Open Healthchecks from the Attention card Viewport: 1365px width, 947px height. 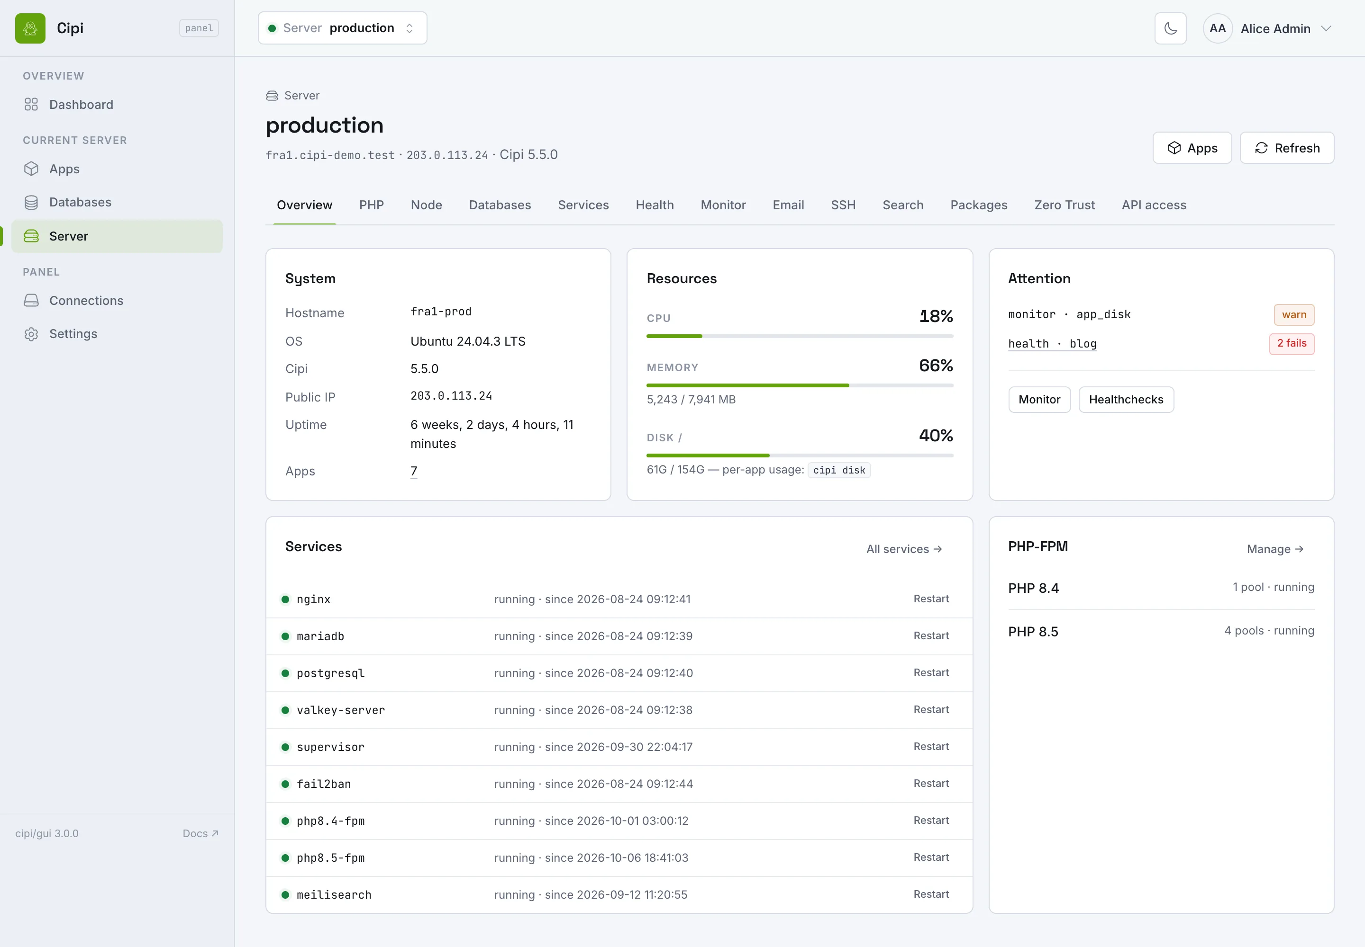coord(1126,399)
